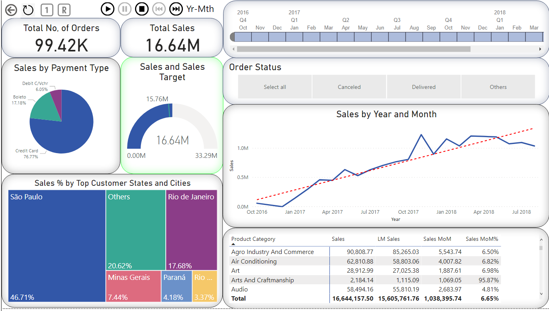Click the bookmark icon labeled 1

(x=47, y=10)
